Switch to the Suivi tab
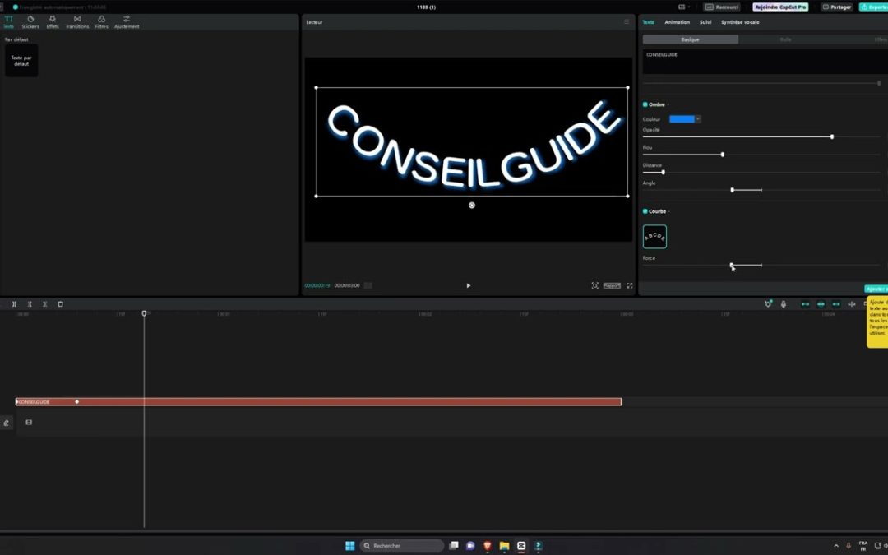This screenshot has width=888, height=555. [x=705, y=22]
